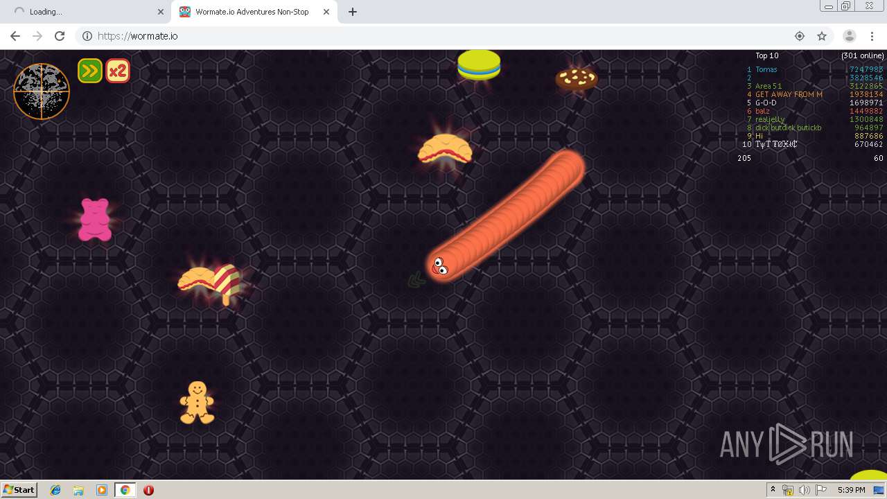
Task: Open Windows Media Player from the taskbar
Action: pos(102,490)
